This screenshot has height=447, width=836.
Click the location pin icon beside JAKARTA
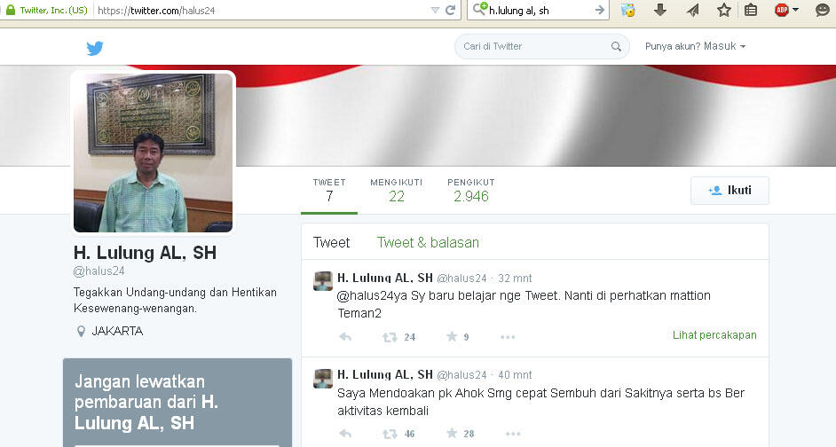pyautogui.click(x=81, y=332)
